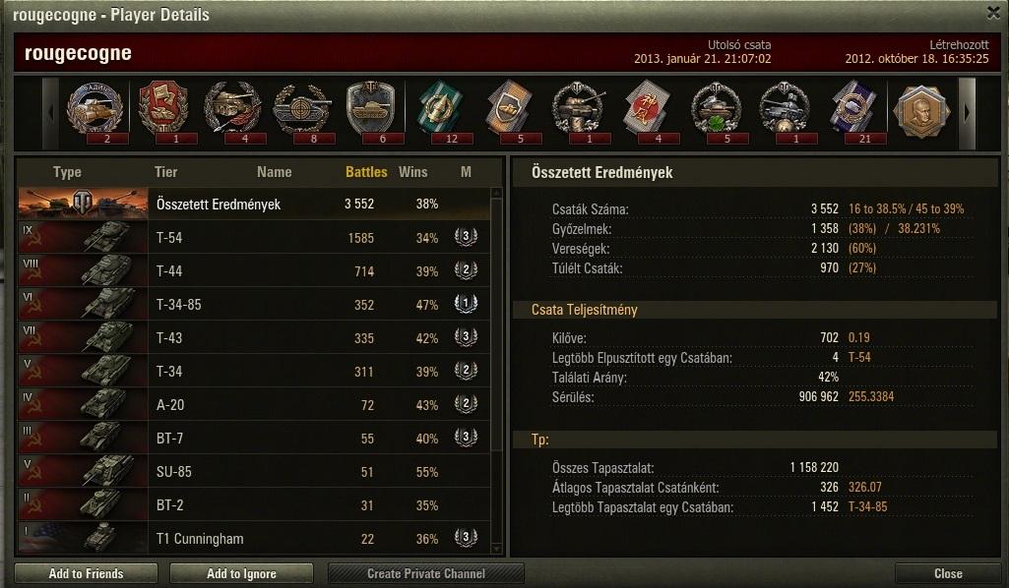Sort vehicle list by Tier column
Viewport: 1009px width, 588px height.
tap(165, 172)
